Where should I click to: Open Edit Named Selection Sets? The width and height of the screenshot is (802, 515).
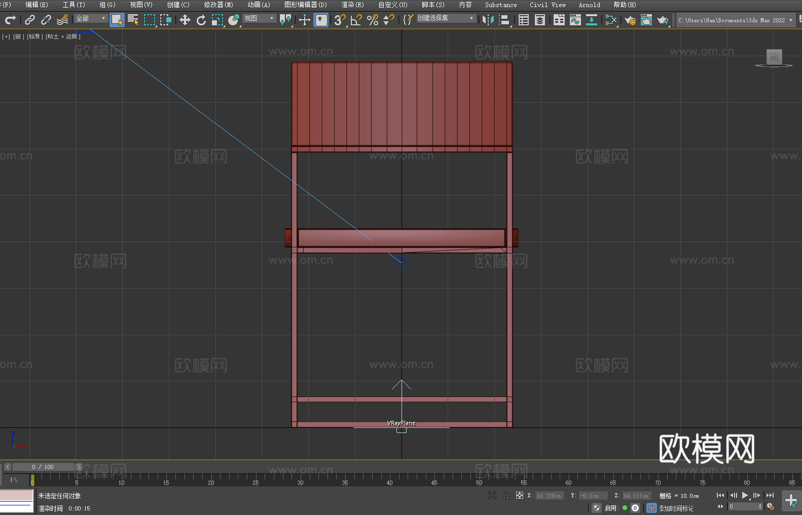[x=408, y=20]
